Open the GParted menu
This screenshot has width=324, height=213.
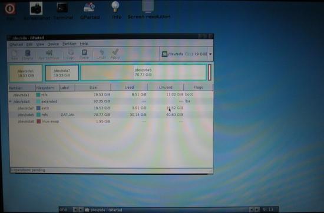(x=16, y=45)
